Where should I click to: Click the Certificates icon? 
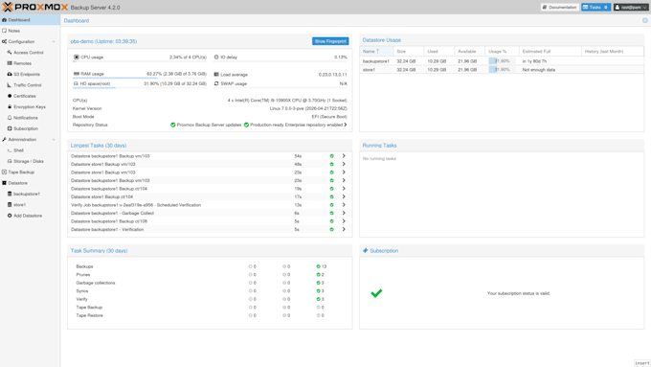click(x=10, y=96)
